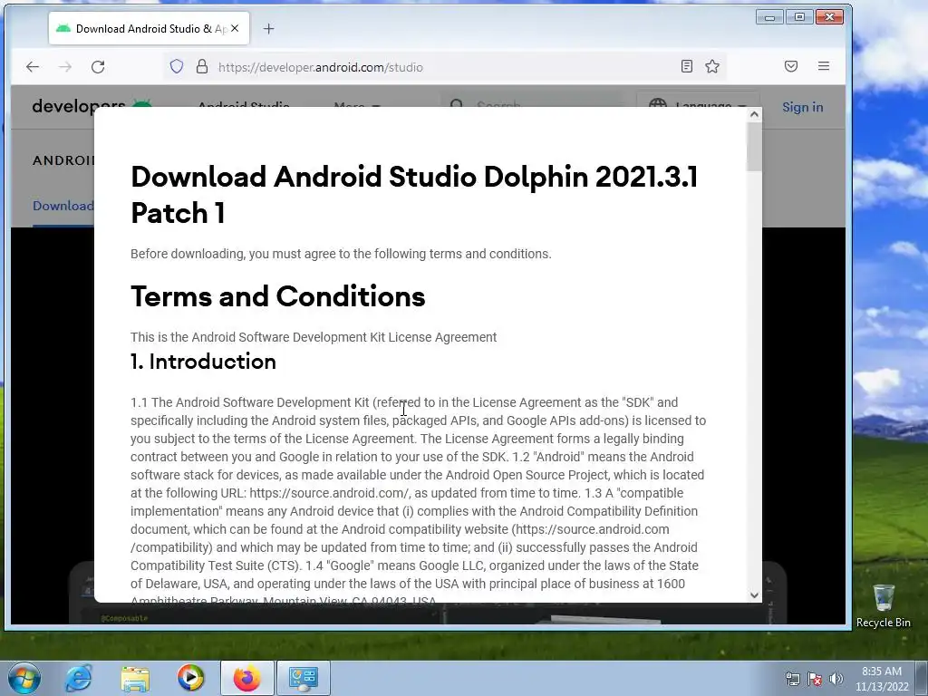Image resolution: width=928 pixels, height=696 pixels.
Task: Select the Recycle Bin desktop icon
Action: (883, 605)
